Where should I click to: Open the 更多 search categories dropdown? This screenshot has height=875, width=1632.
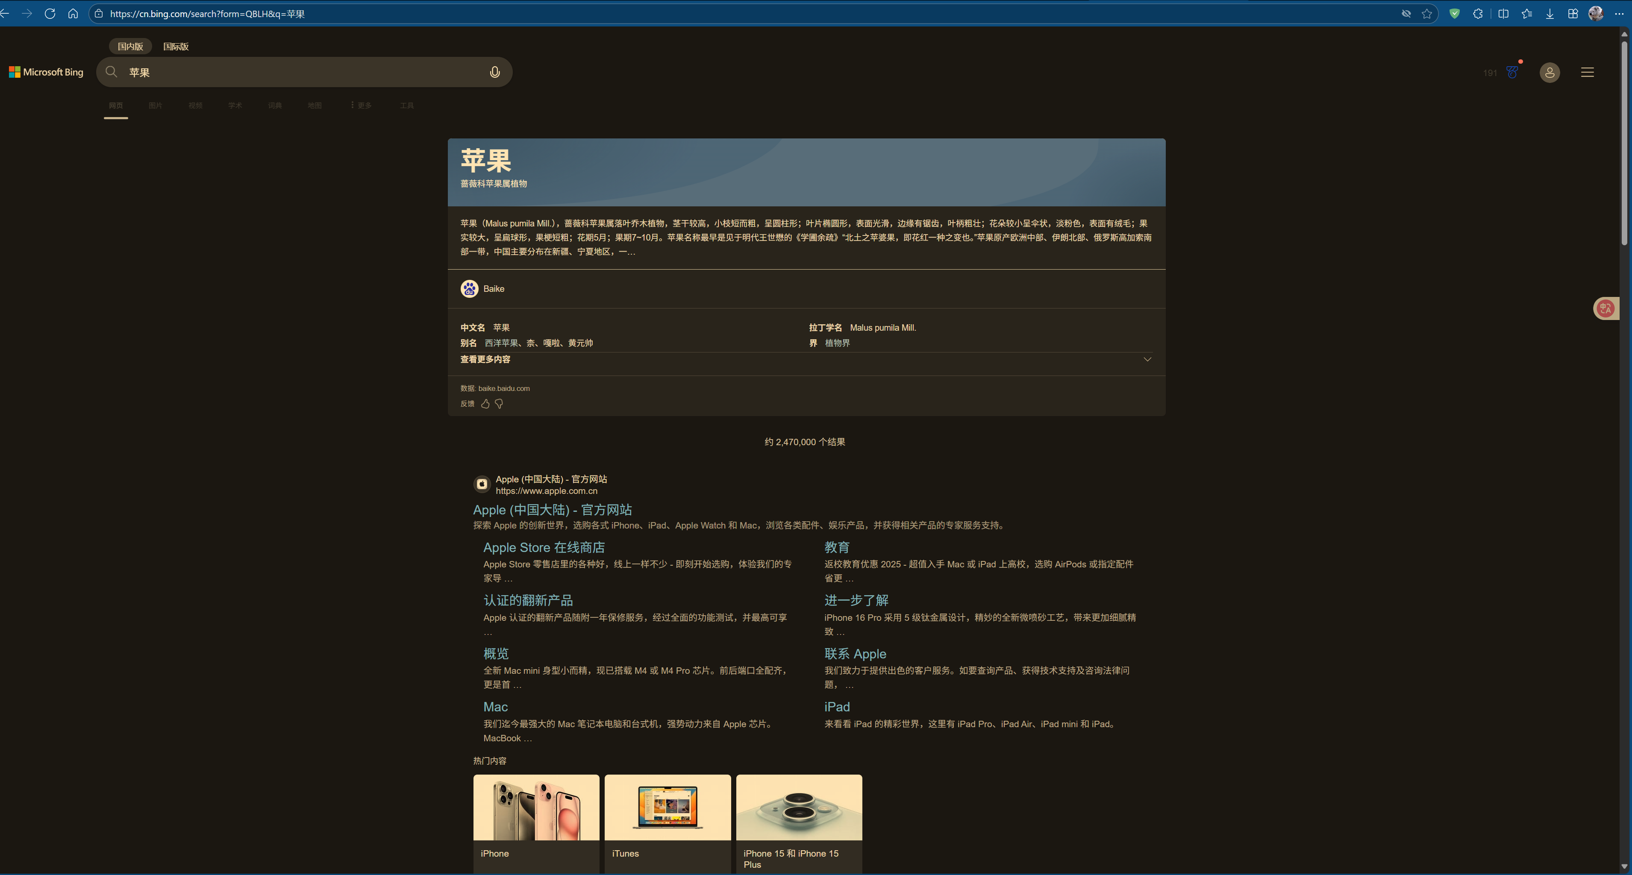361,105
